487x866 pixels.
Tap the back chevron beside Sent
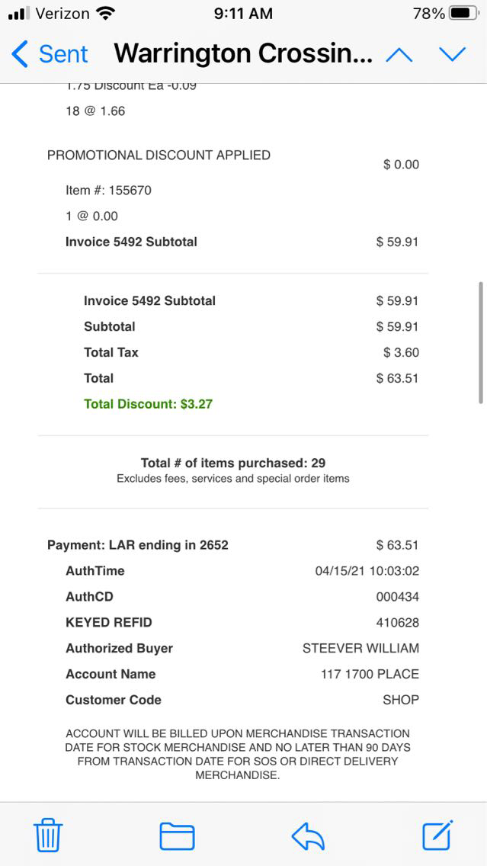click(21, 54)
